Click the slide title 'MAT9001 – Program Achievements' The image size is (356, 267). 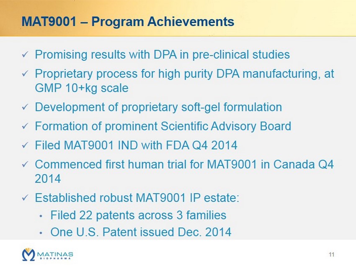pos(128,21)
